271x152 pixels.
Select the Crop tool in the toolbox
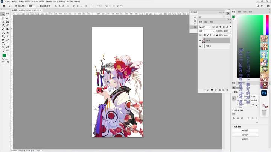(x=3, y=21)
